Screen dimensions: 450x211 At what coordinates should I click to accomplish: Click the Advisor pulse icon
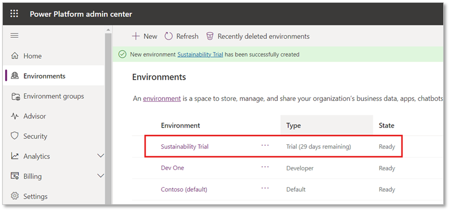[x=14, y=116]
